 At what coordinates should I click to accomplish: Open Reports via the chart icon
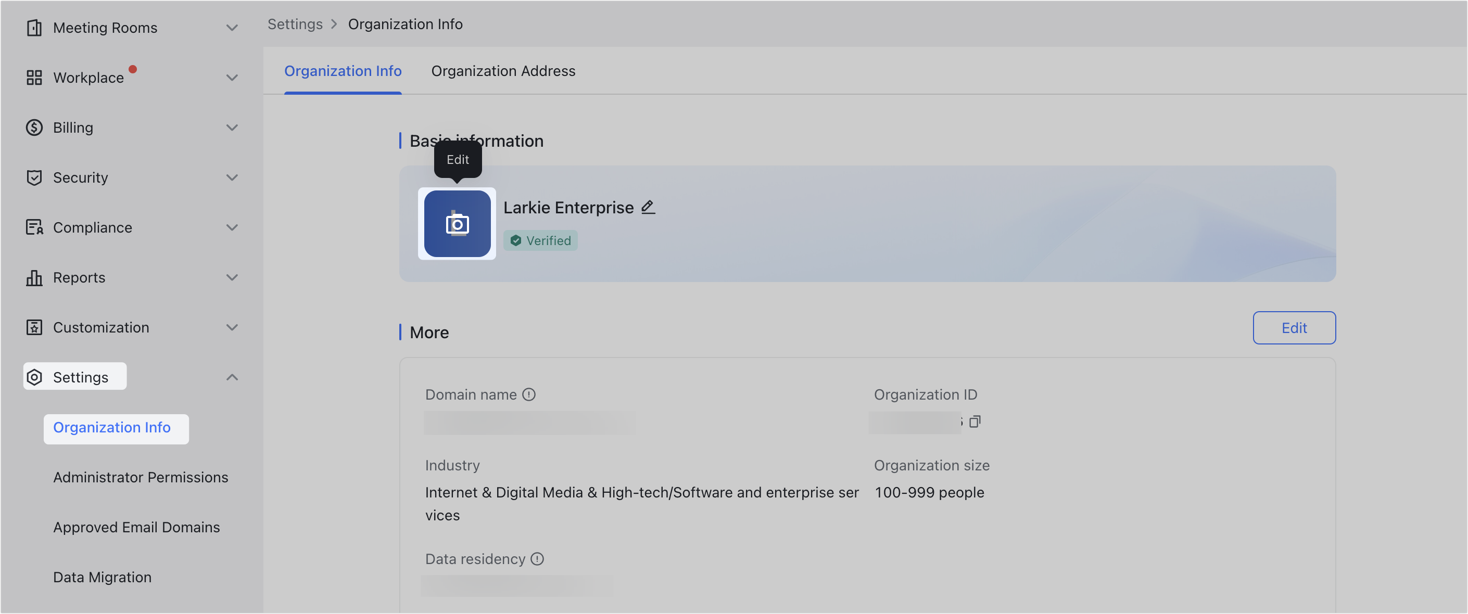click(34, 277)
